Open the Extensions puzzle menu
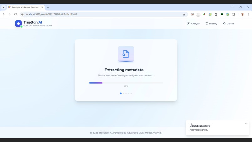Screen dimensions: 252x142 234,14
